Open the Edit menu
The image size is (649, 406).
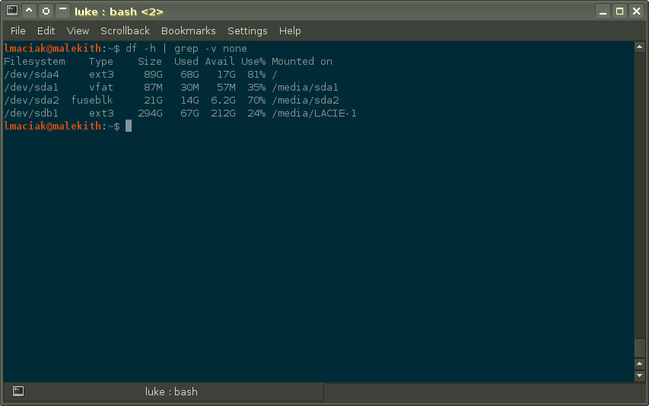tap(46, 30)
